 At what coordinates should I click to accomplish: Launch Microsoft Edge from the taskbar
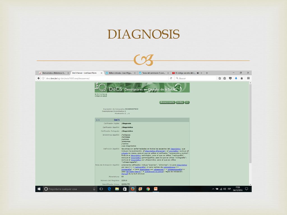(109, 189)
